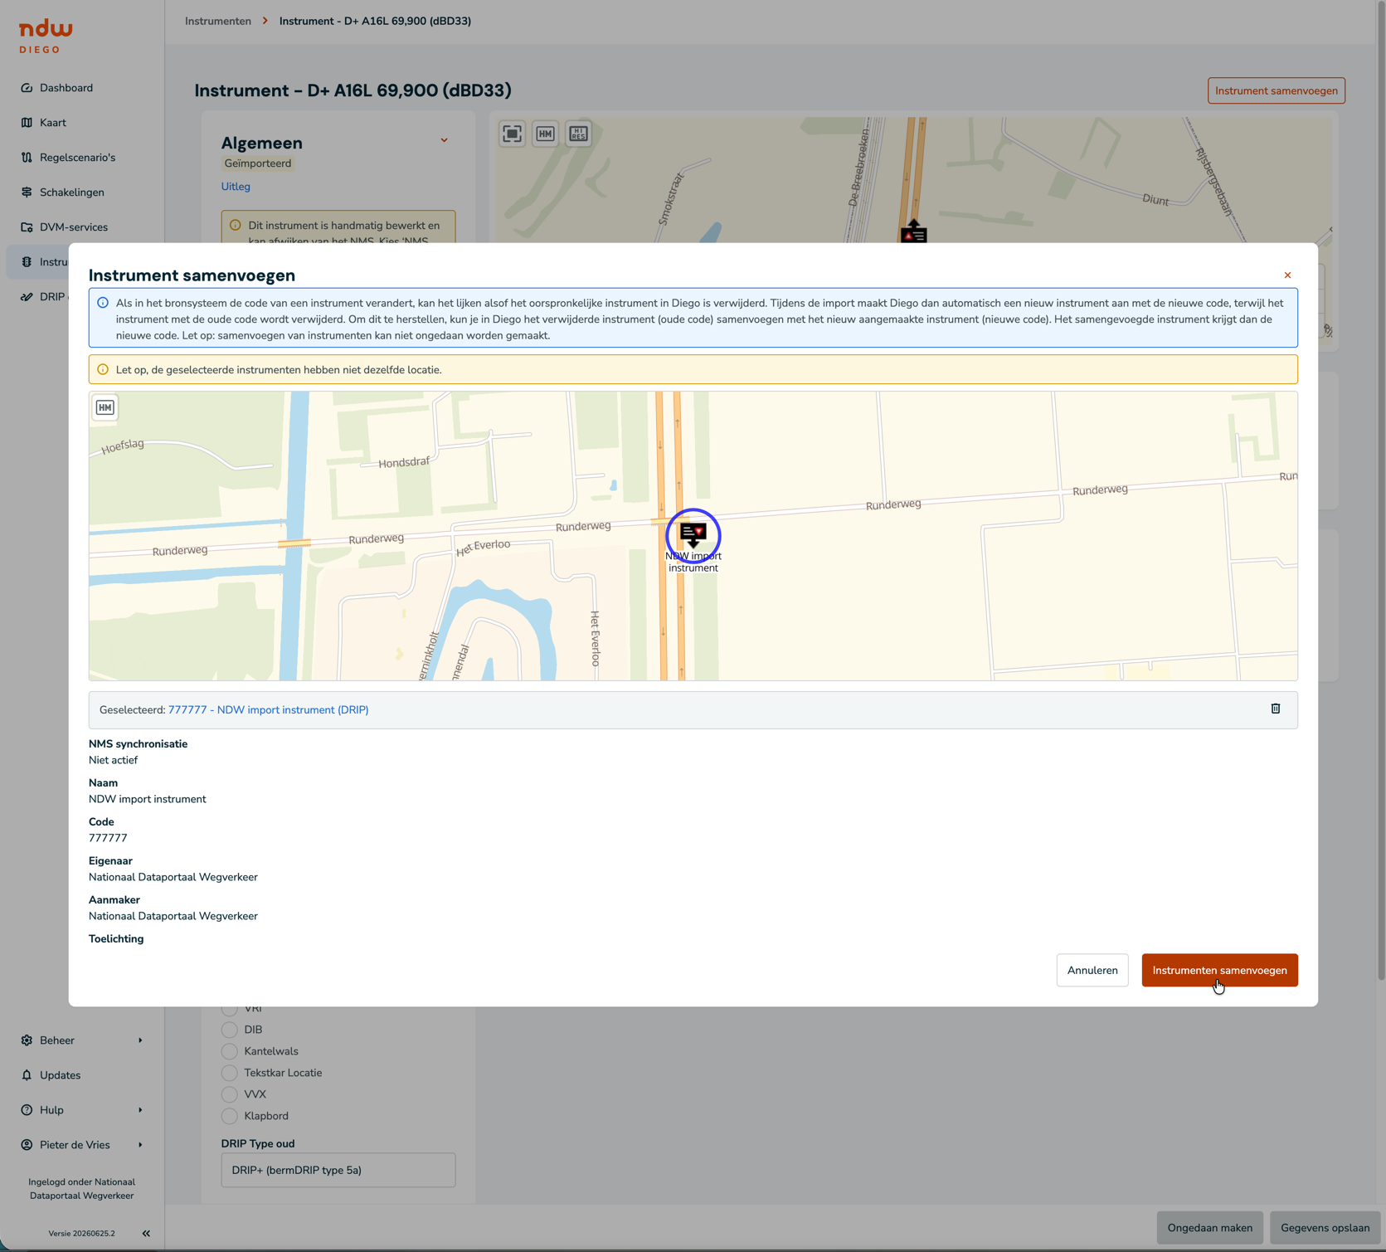
Task: Click the Annuleren button
Action: 1092,970
